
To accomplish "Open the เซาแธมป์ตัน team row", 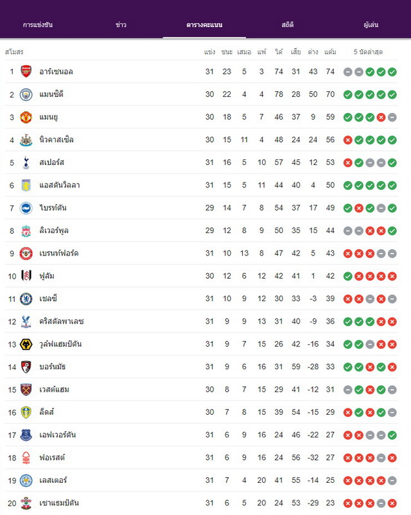I will [x=201, y=503].
